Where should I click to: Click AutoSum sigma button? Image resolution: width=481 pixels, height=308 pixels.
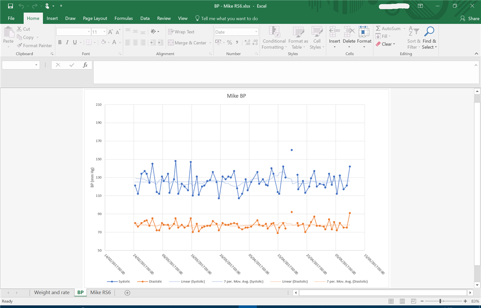(388, 29)
